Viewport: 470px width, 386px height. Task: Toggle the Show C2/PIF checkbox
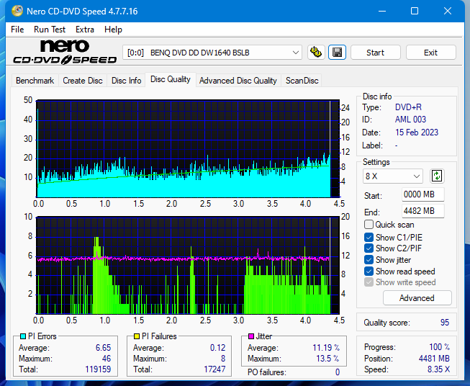pyautogui.click(x=369, y=248)
